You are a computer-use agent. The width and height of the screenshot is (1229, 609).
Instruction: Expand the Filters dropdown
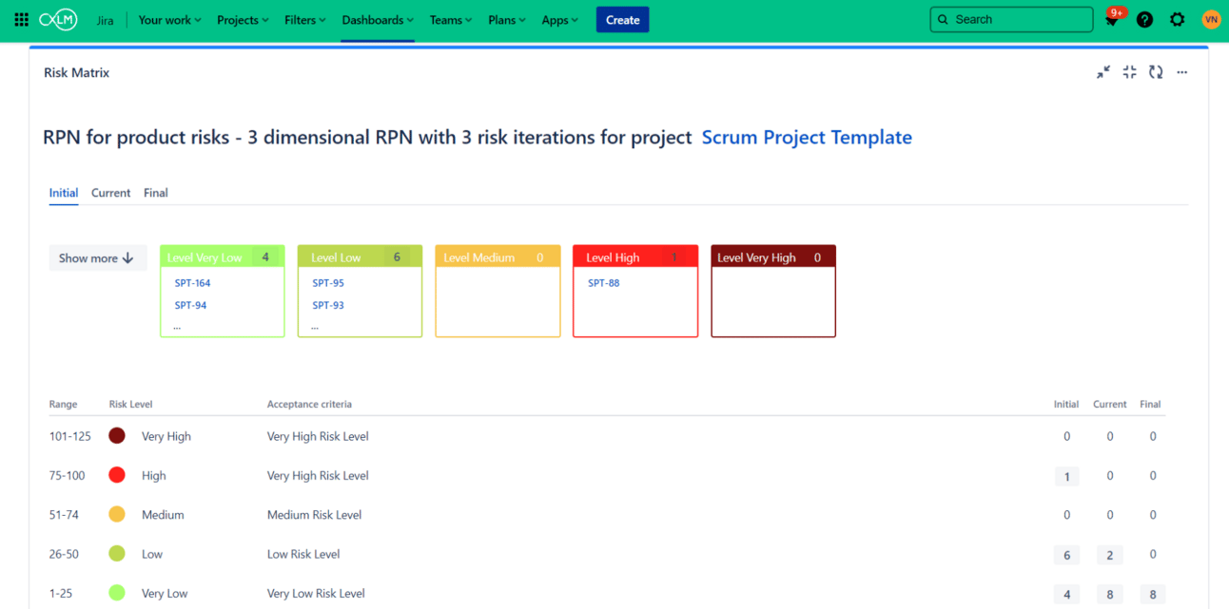(x=305, y=20)
